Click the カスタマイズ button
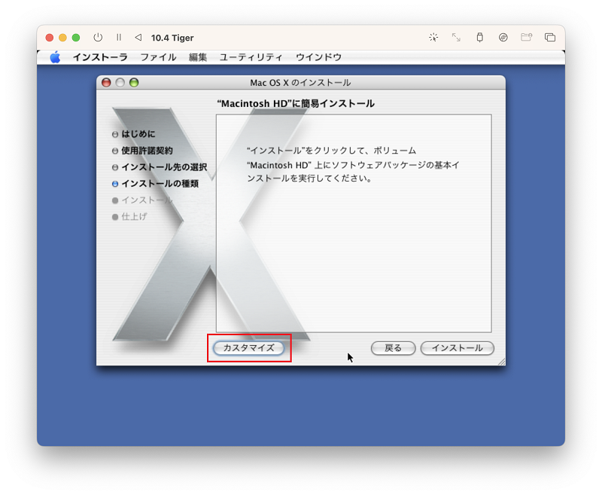This screenshot has height=495, width=602. coord(249,348)
